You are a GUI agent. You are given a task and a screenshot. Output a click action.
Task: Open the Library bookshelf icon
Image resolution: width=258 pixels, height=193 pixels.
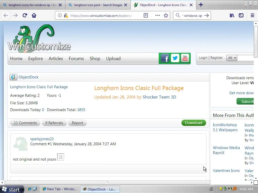tap(232, 15)
